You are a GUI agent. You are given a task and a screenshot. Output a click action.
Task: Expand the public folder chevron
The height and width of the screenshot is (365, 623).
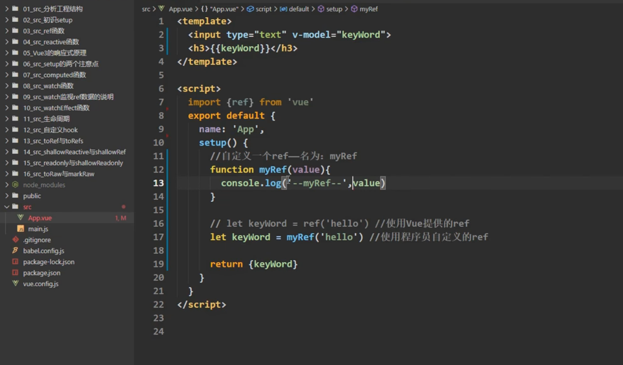[x=7, y=195]
